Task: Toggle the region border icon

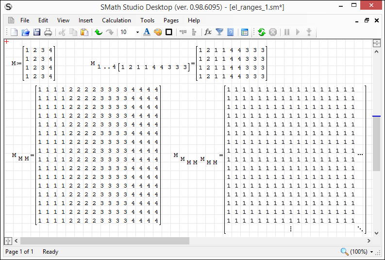Action: point(169,32)
